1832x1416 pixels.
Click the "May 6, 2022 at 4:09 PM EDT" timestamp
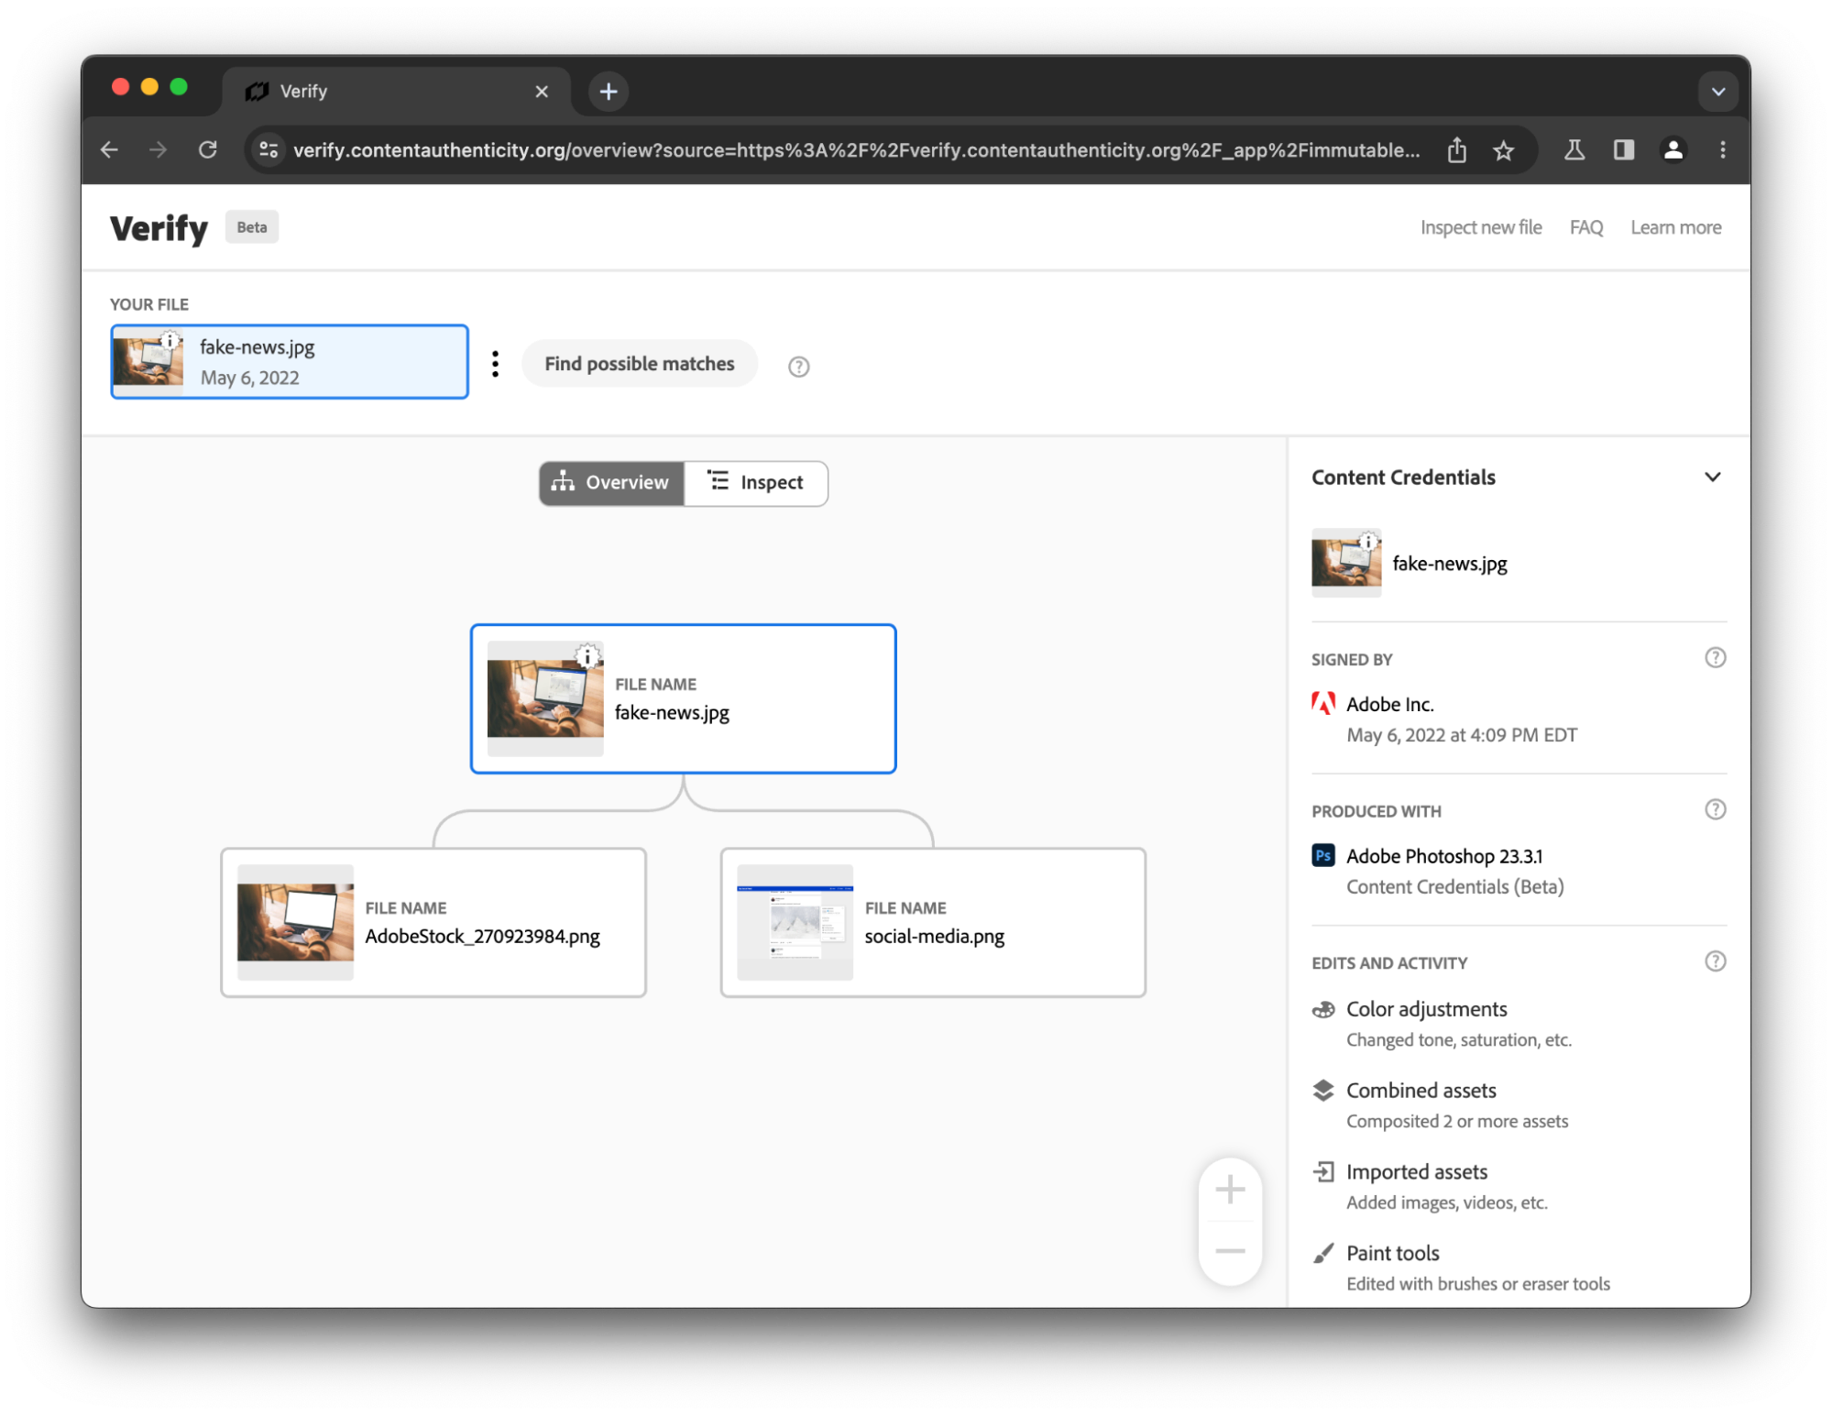(1461, 735)
